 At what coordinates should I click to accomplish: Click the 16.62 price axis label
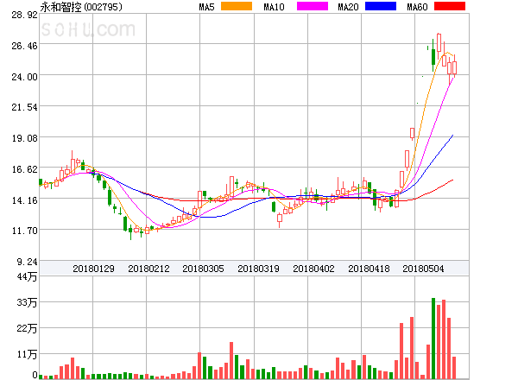point(25,169)
